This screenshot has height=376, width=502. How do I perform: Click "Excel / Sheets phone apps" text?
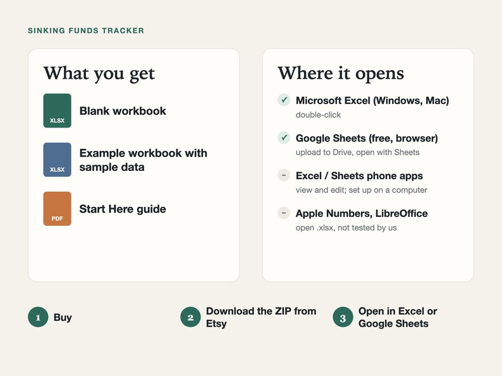pyautogui.click(x=359, y=176)
